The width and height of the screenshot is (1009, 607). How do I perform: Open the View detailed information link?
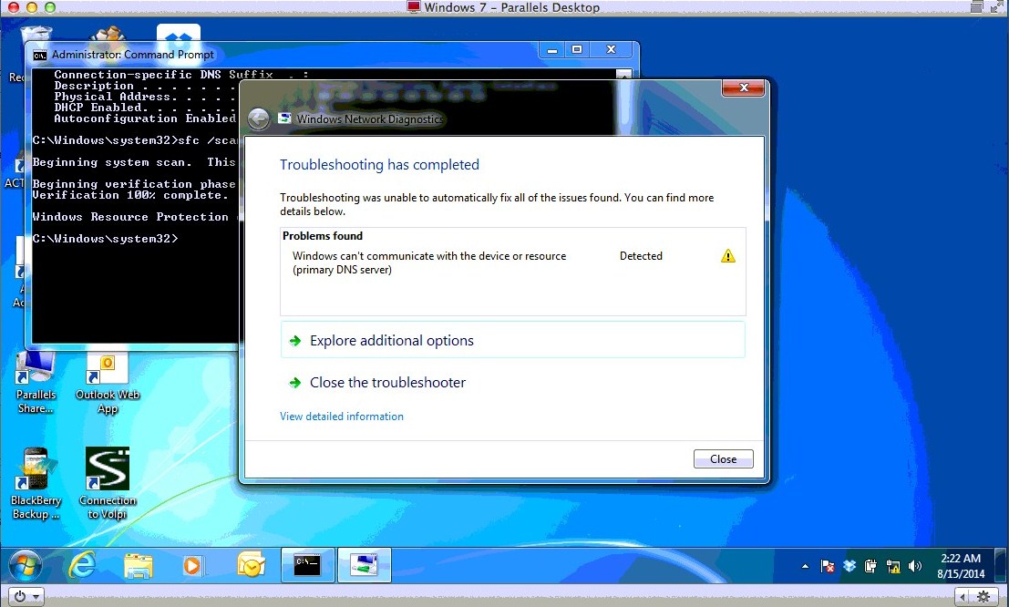pyautogui.click(x=342, y=417)
